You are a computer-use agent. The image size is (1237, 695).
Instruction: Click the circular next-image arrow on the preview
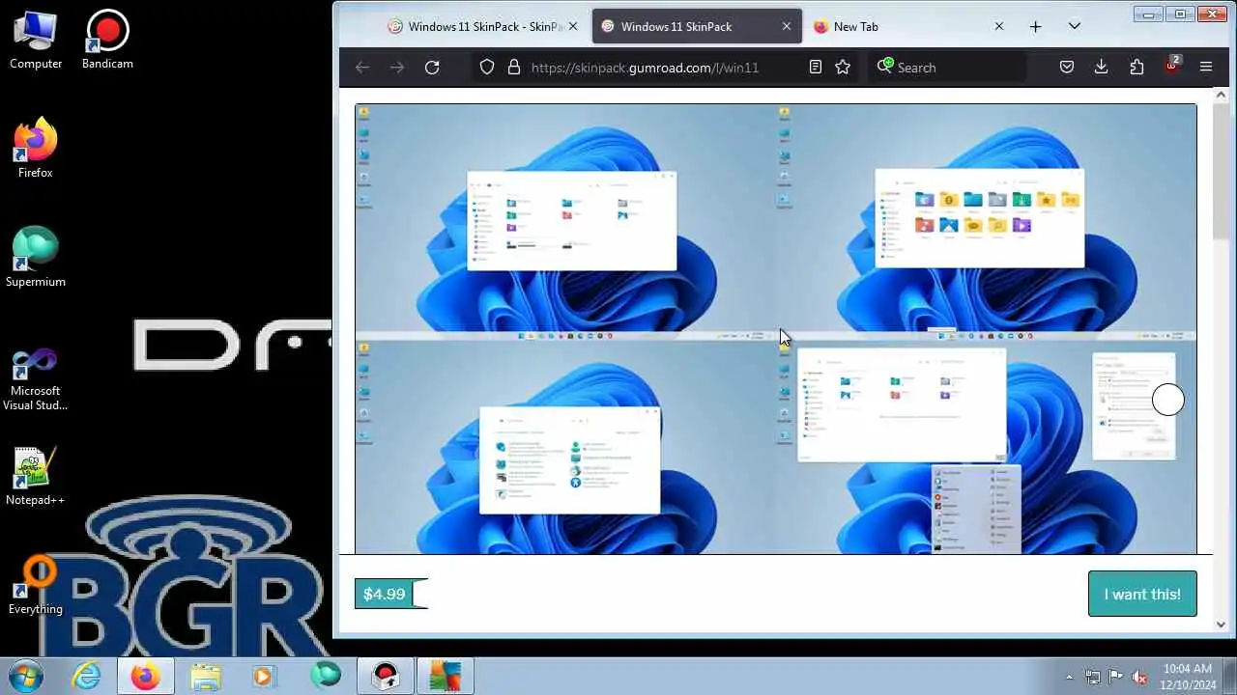(1167, 400)
